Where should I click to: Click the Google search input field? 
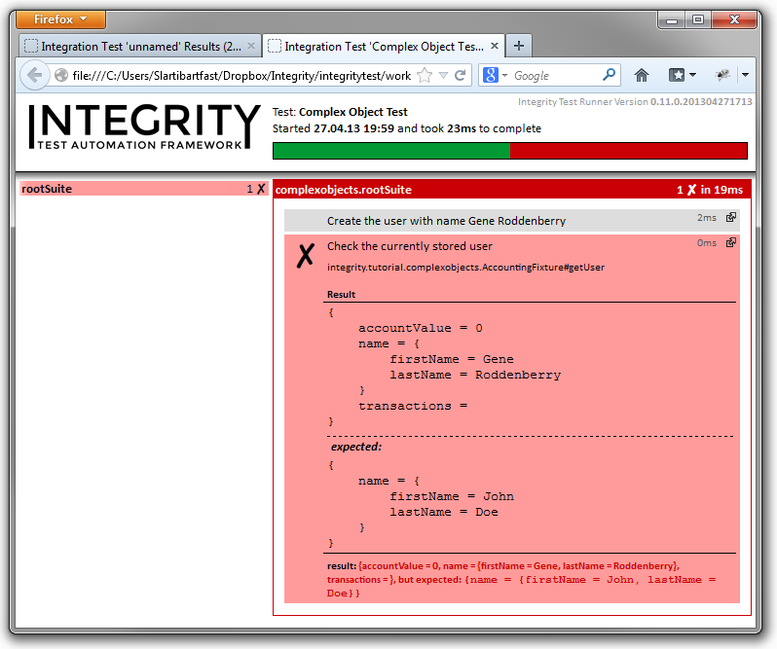(x=555, y=75)
